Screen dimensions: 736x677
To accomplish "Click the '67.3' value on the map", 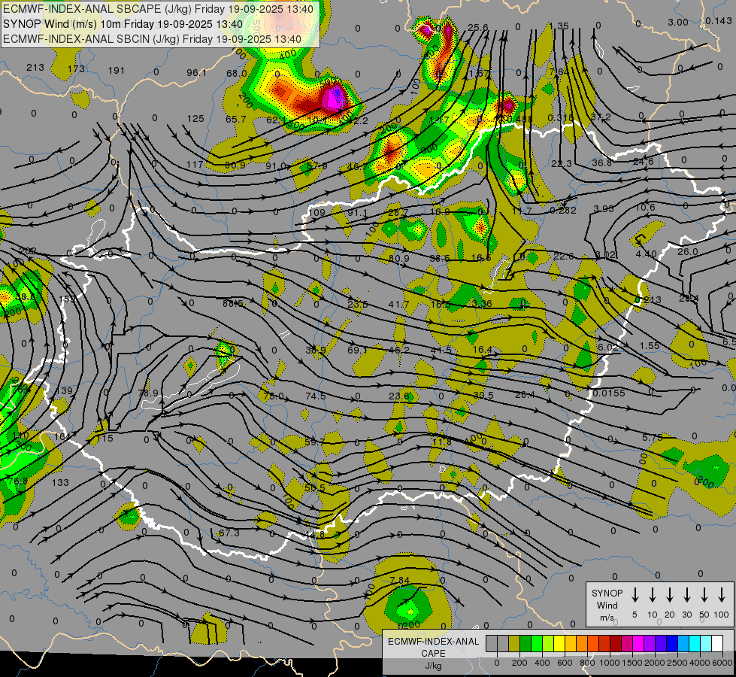I will click(229, 533).
